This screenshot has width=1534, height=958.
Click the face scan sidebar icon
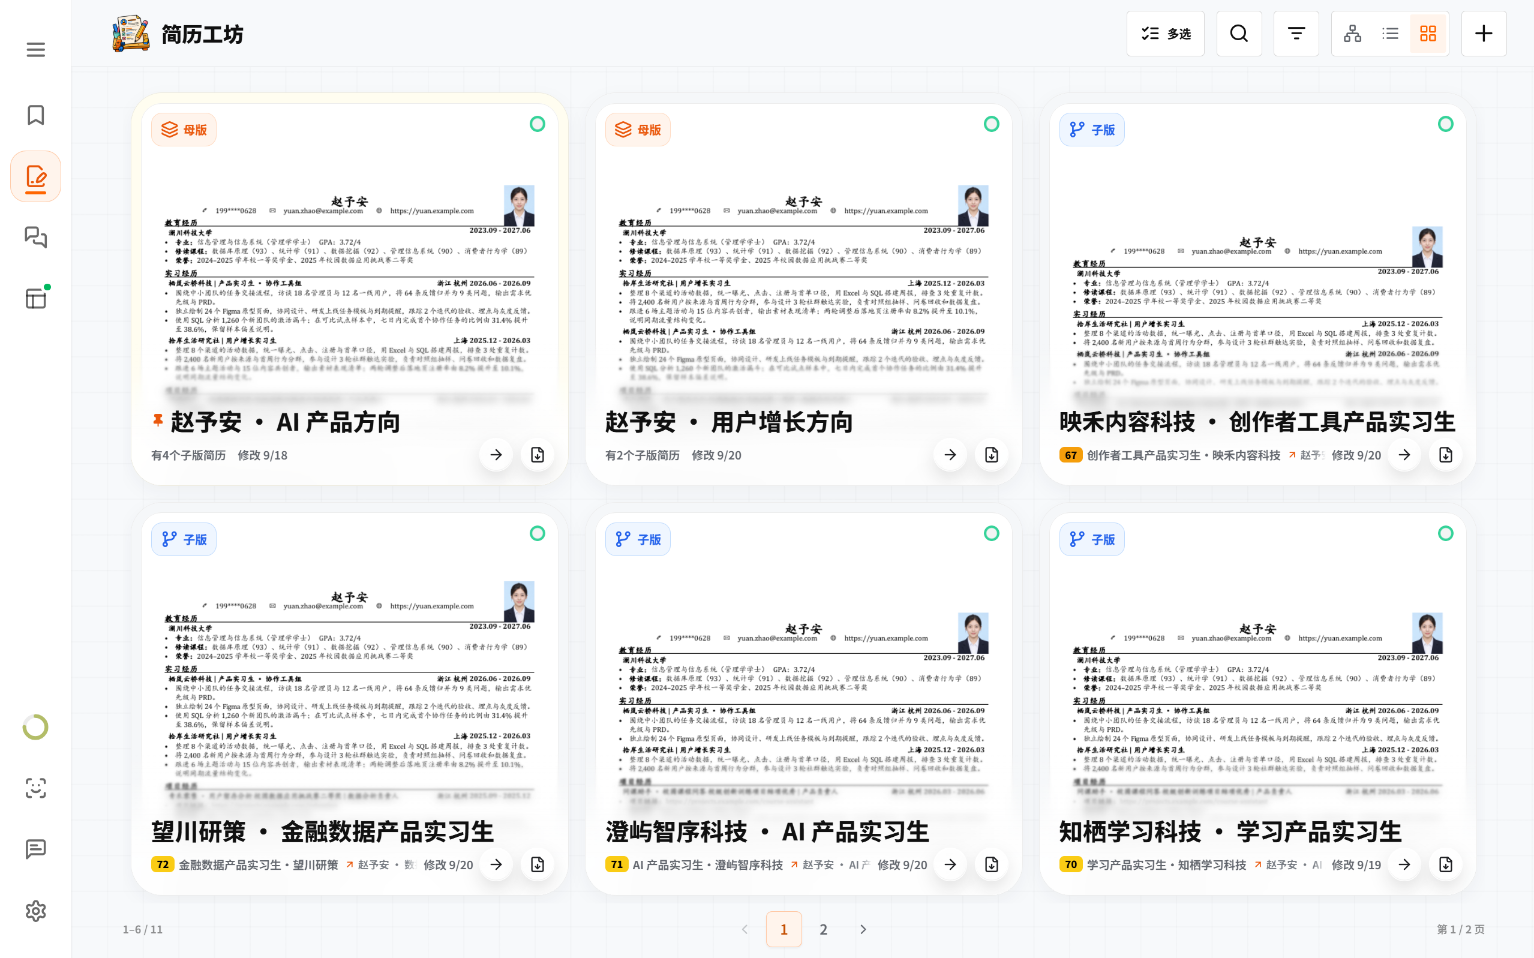[x=35, y=788]
